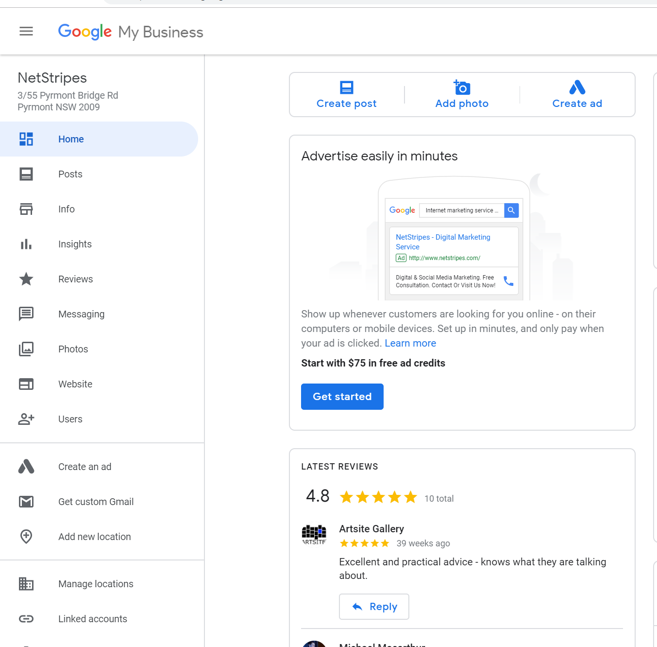Click the search magnifier in ad preview
Viewport: 657px width, 647px height.
click(x=511, y=210)
